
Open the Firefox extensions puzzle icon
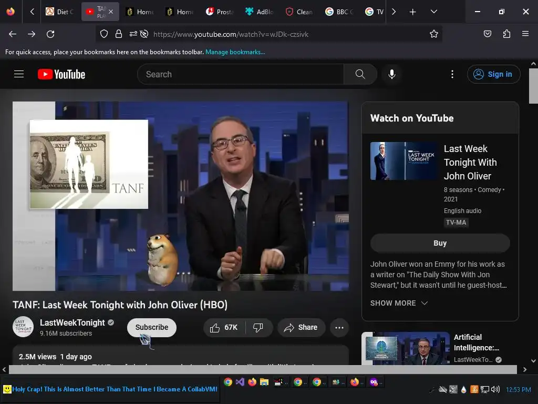(x=506, y=34)
